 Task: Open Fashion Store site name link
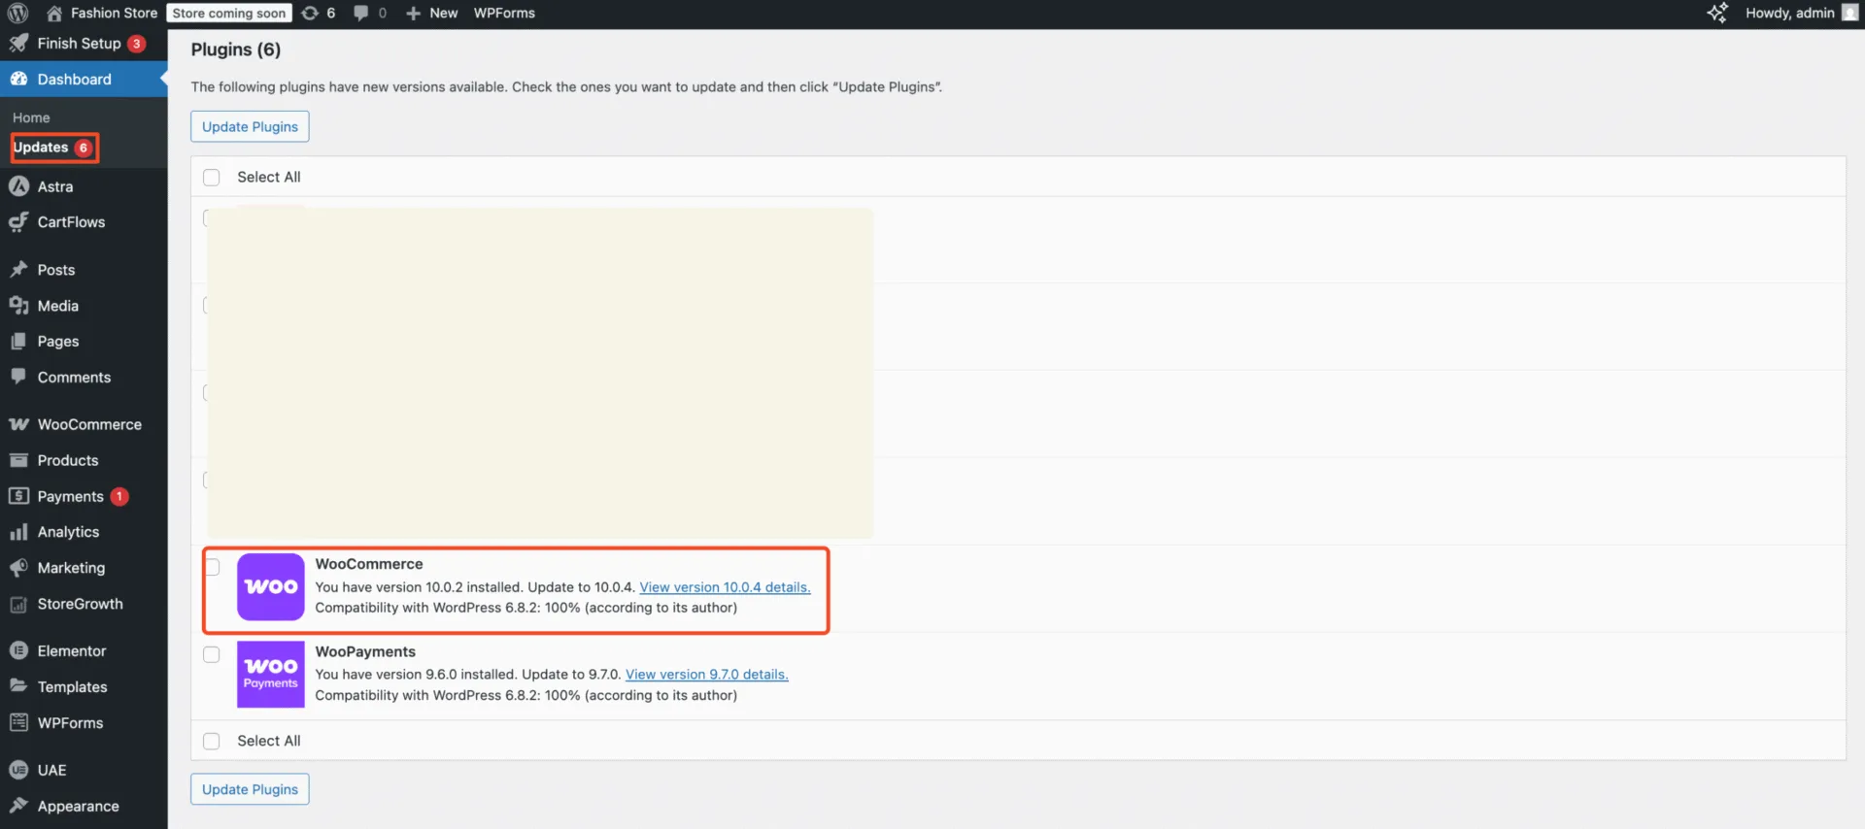[x=114, y=13]
